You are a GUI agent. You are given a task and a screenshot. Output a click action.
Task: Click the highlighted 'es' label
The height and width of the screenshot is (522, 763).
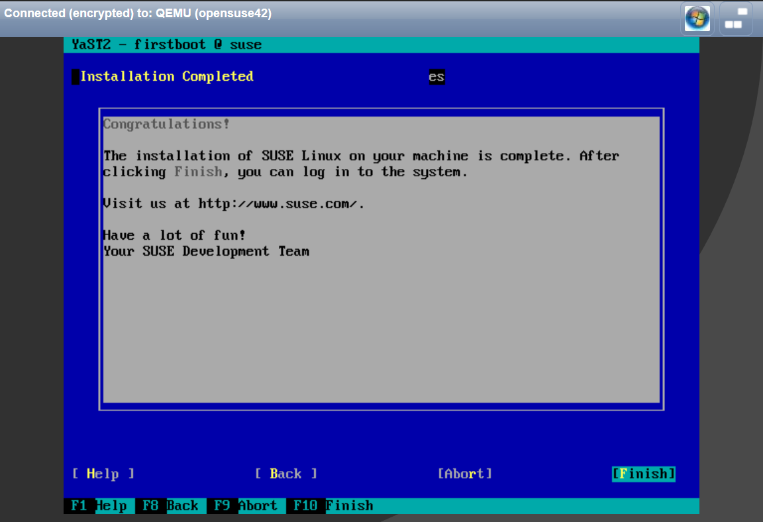pos(436,76)
